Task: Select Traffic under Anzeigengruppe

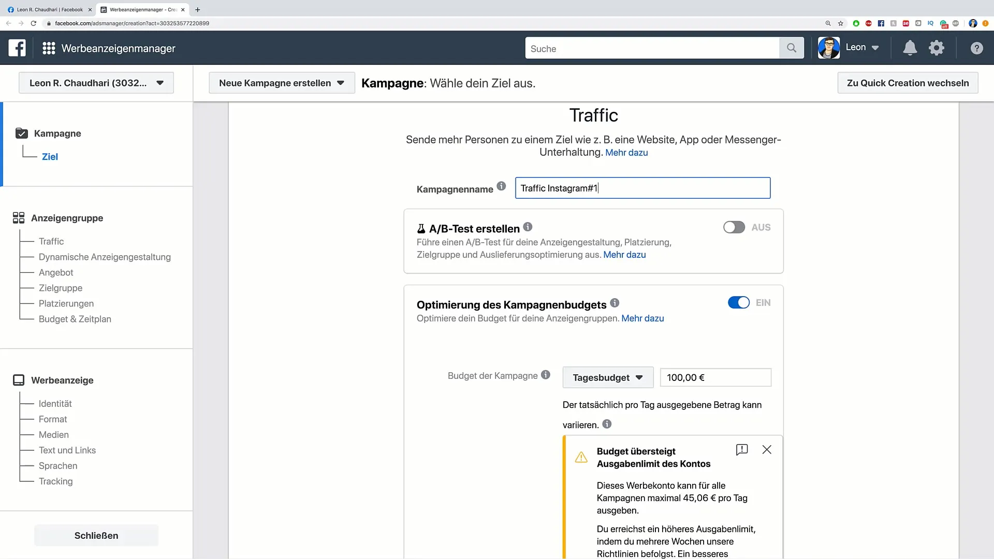Action: tap(51, 241)
